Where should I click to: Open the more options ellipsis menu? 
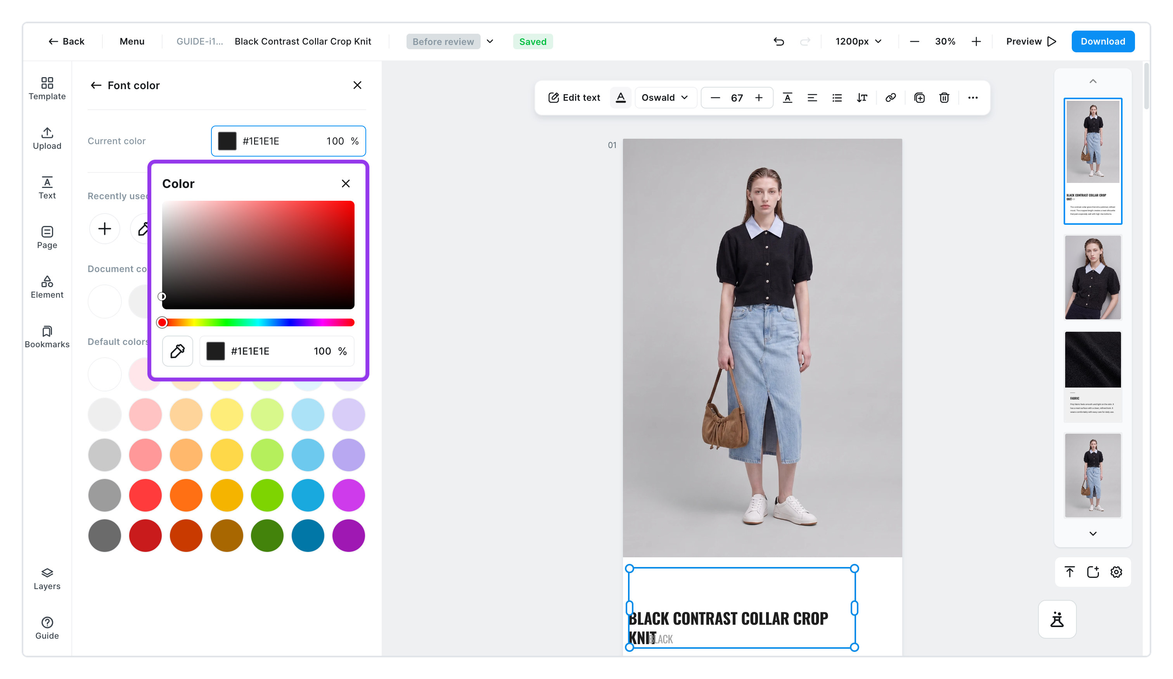tap(973, 98)
